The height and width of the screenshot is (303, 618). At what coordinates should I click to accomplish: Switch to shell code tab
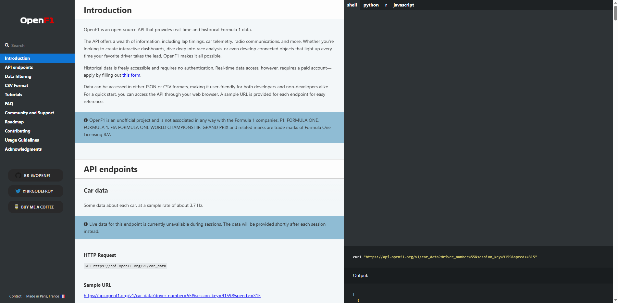coord(352,5)
